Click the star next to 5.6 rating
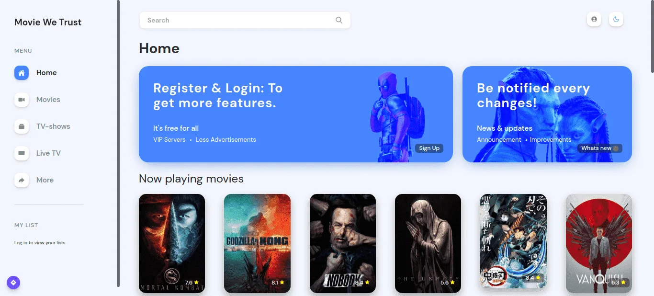Viewport: 654px width, 296px height. 452,283
